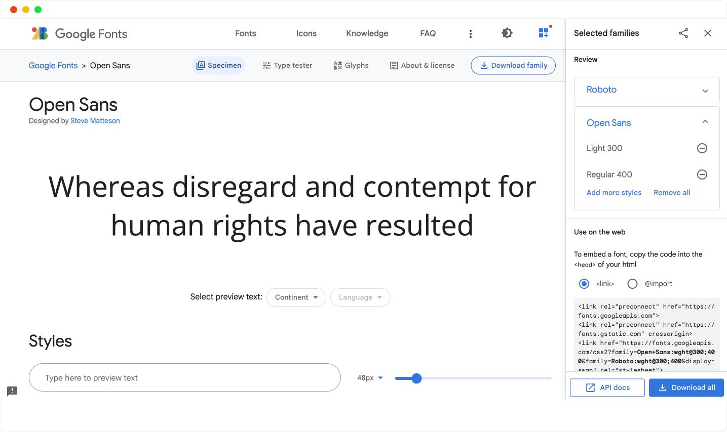
Task: Toggle the dark theme brightness icon
Action: [x=507, y=33]
